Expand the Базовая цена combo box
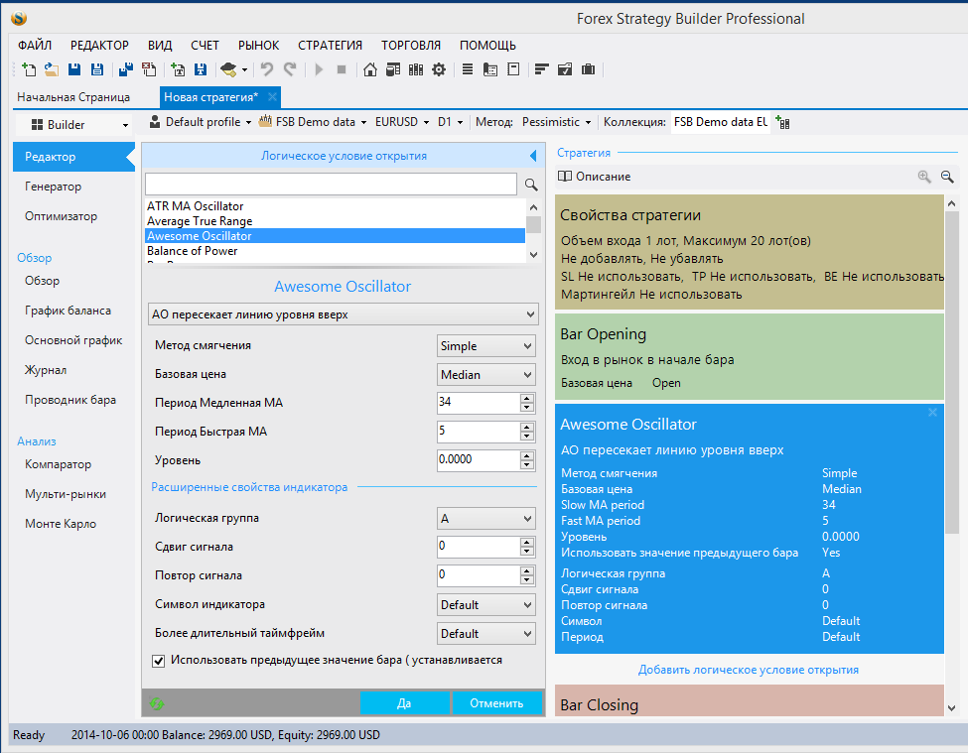Viewport: 968px width, 753px height. pos(486,375)
